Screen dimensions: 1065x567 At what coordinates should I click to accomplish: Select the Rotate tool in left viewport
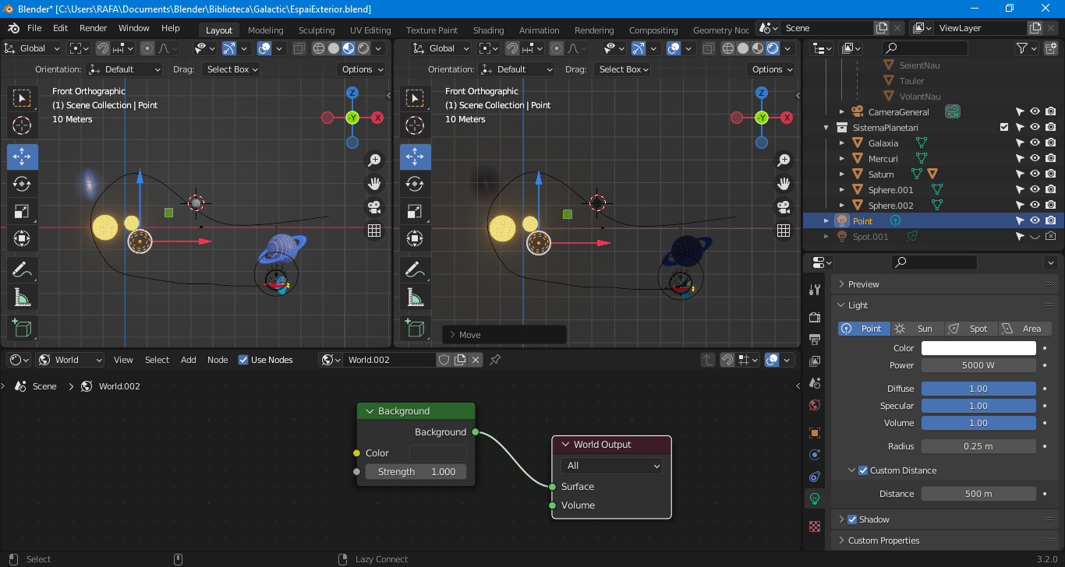23,185
